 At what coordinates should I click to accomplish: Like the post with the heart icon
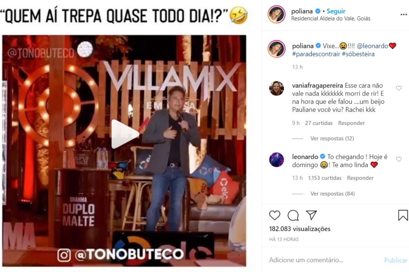[x=275, y=215]
